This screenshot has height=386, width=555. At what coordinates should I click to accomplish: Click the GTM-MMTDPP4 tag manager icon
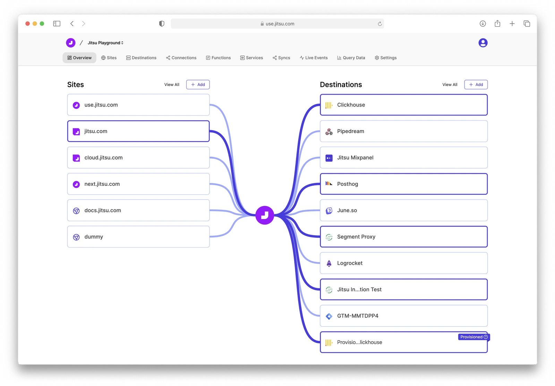pos(329,316)
